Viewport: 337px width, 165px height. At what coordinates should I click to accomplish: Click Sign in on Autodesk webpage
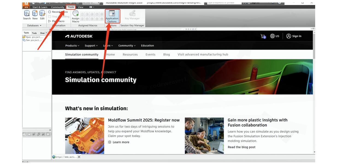(294, 36)
